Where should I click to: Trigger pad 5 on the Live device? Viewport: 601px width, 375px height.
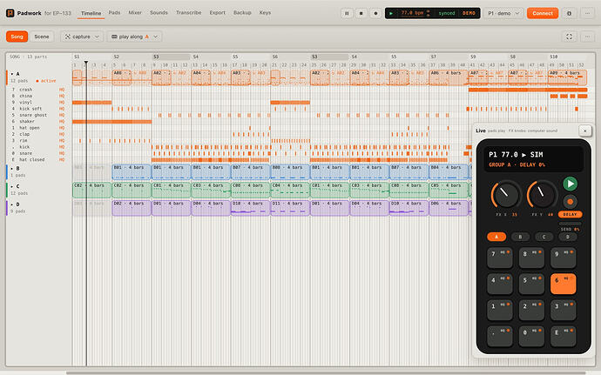click(x=531, y=284)
